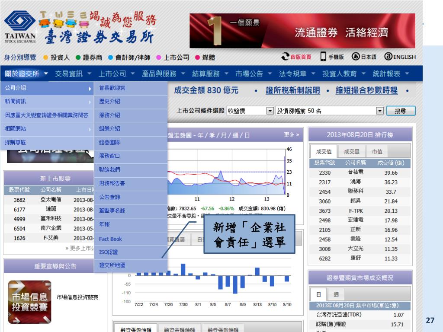Viewport: 443px width, 332px height.
Task: Select 會計師/律師 blue dot identity link
Action: (129, 57)
